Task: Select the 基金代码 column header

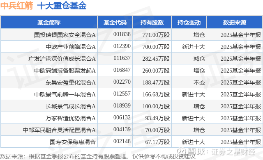Action: (x=115, y=23)
